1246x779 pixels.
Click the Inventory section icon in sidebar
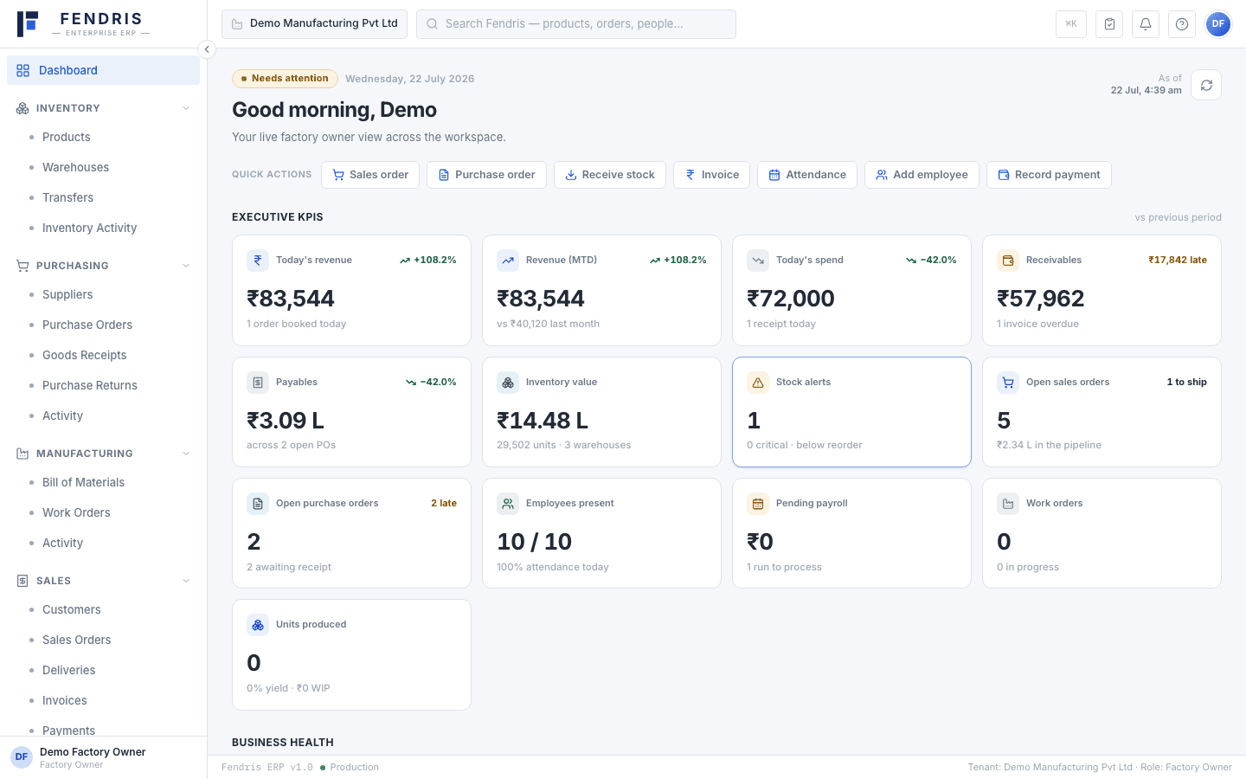click(x=22, y=108)
